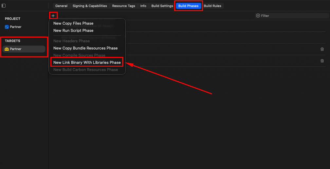Click the Filter input field
This screenshot has width=330, height=169.
[x=291, y=16]
